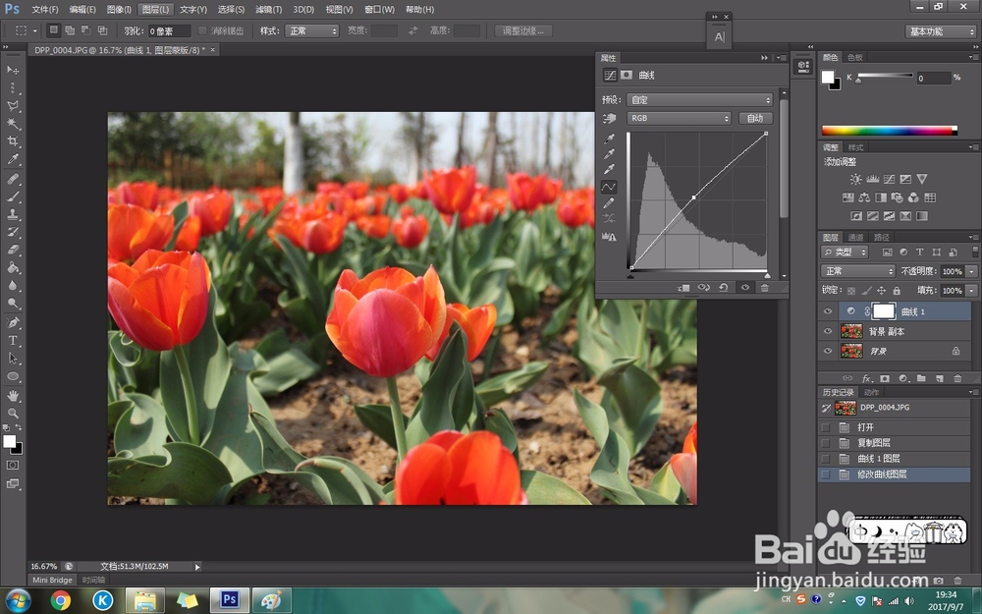Create a new group folder icon in Layers panel
The width and height of the screenshot is (982, 614).
coord(921,378)
